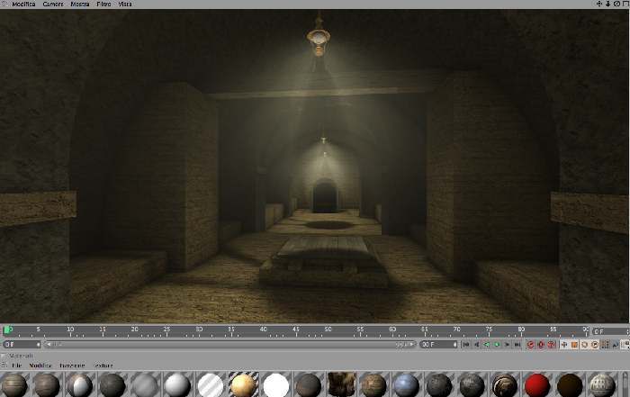630x397 pixels.
Task: Toggle scale keyframe recording
Action: 574,345
